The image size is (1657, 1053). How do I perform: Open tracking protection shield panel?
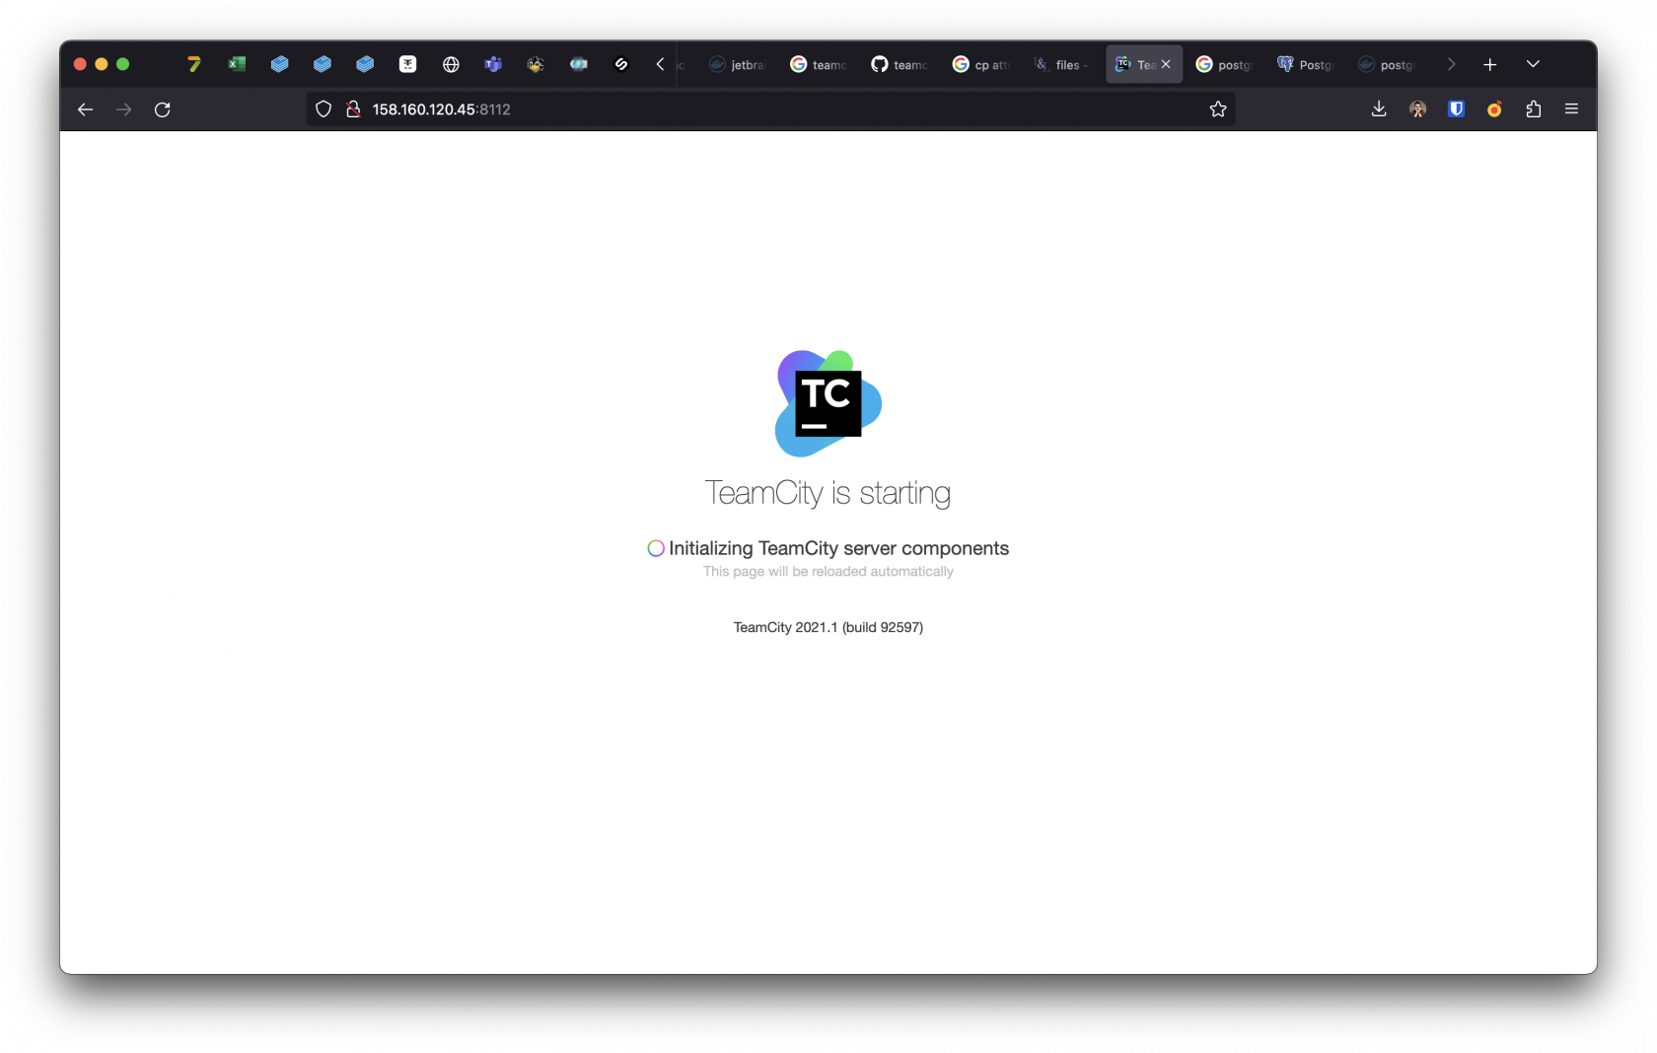pyautogui.click(x=324, y=109)
